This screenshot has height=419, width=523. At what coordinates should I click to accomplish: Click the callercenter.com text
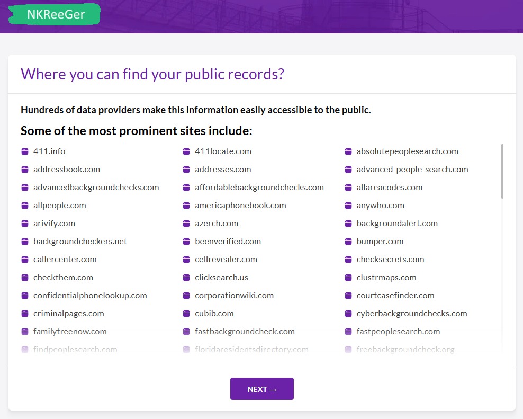pos(65,260)
